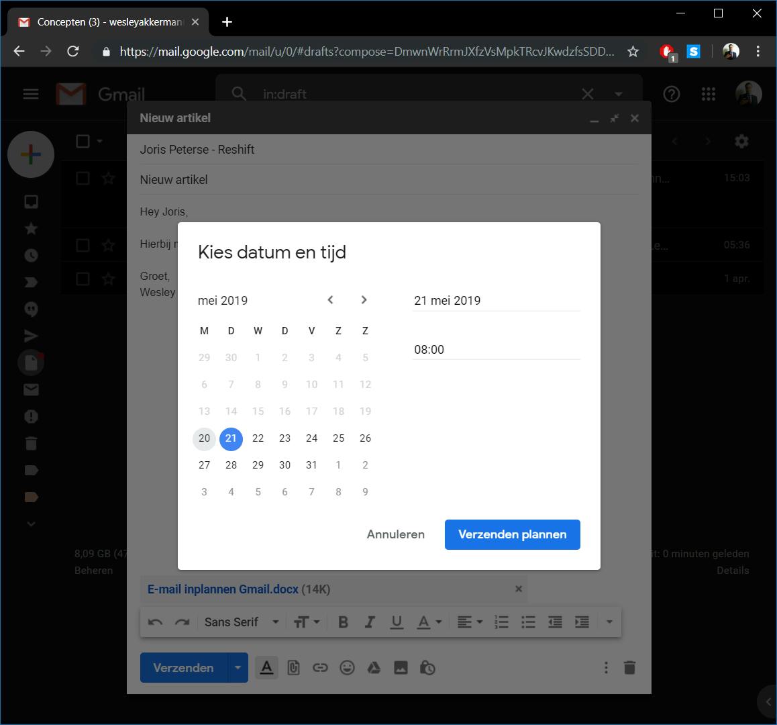Screen dimensions: 777x725
Task: Edit the time field 08:00
Action: pyautogui.click(x=496, y=349)
